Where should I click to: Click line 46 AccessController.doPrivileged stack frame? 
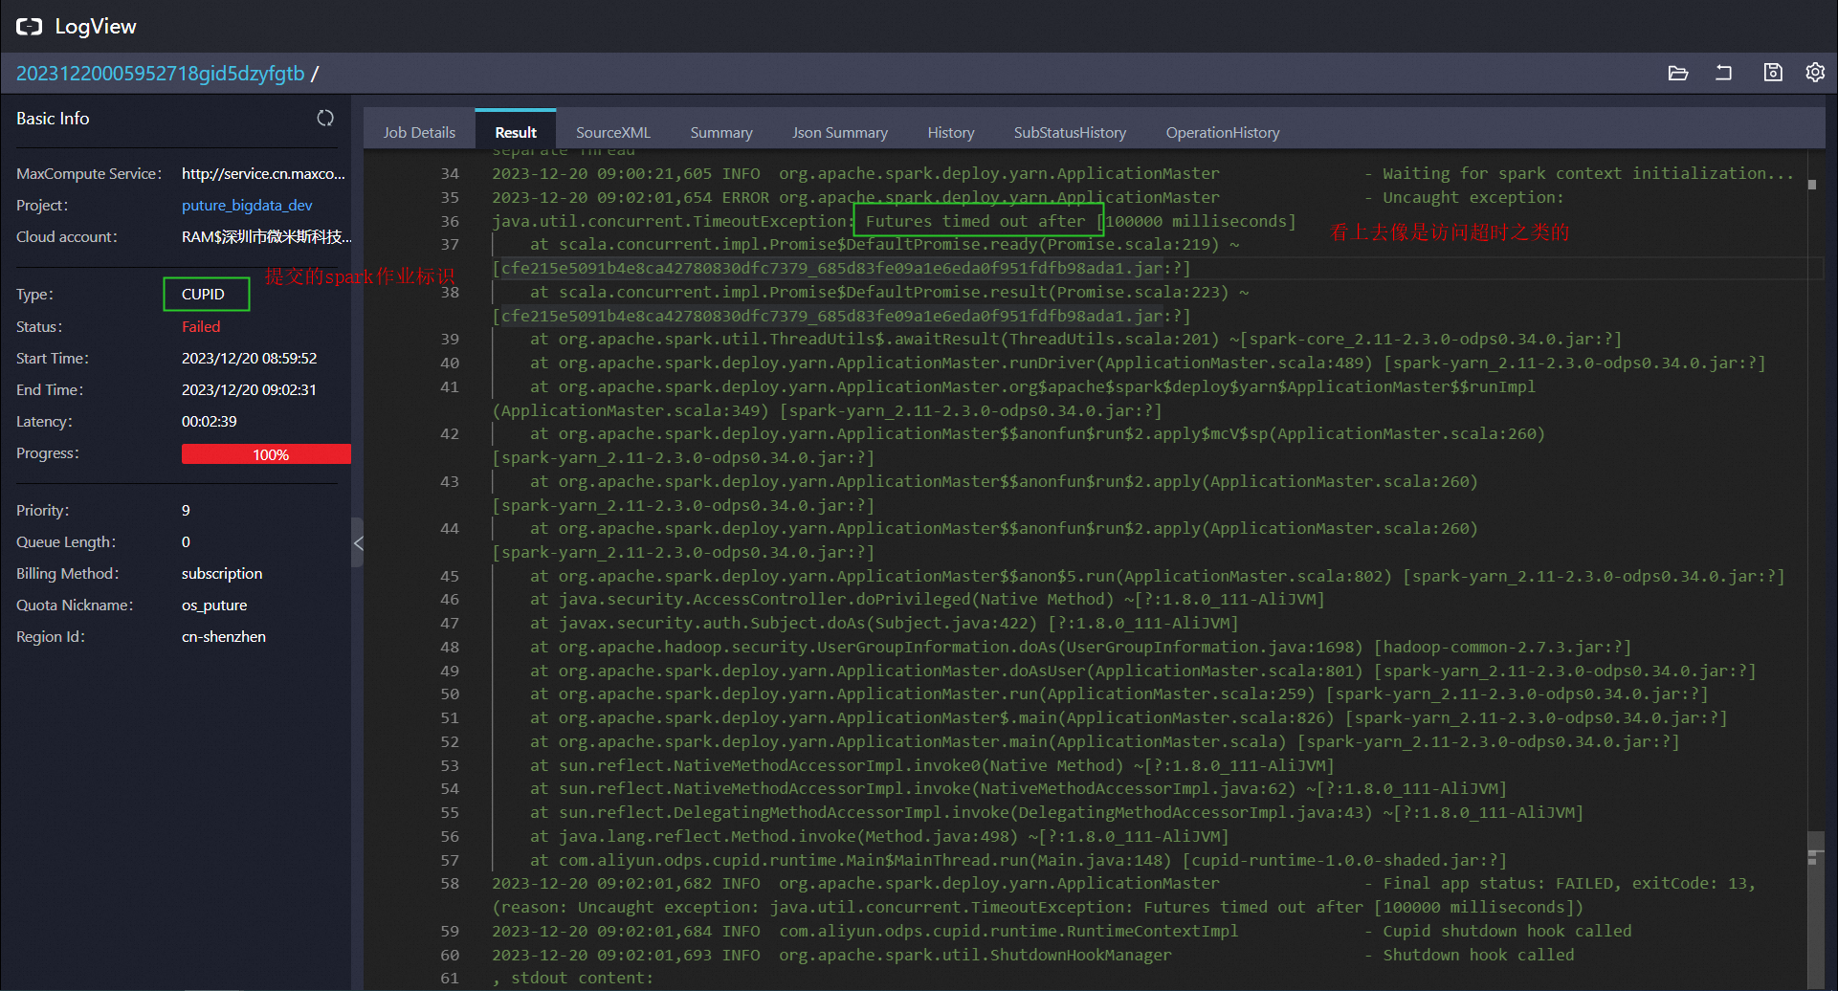click(x=927, y=600)
